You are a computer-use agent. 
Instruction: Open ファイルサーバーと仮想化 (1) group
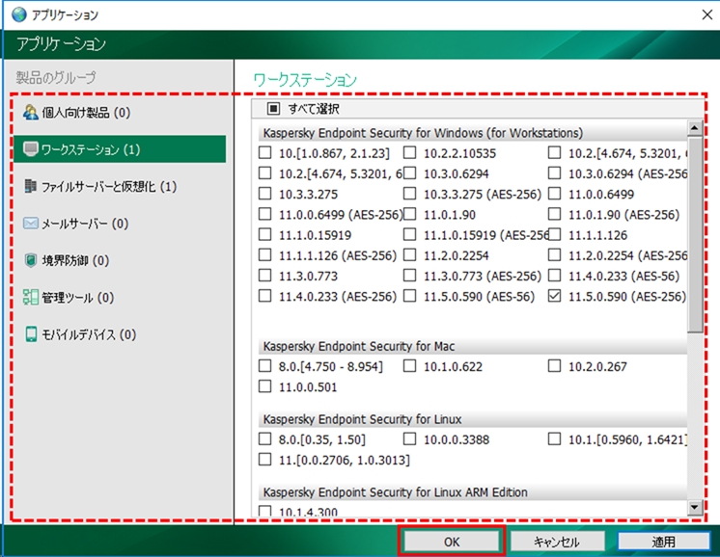click(120, 186)
